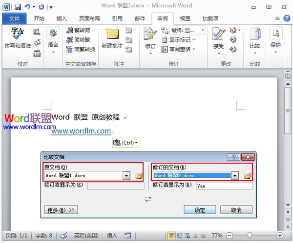Click the Delete Comment icon
The height and width of the screenshot is (243, 293).
coord(129,30)
